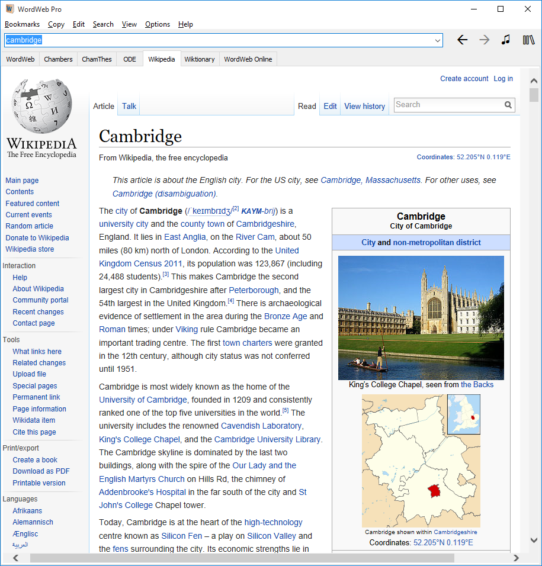Image resolution: width=542 pixels, height=566 pixels.
Task: Click the horizontal scroll right arrow
Action: click(516, 558)
